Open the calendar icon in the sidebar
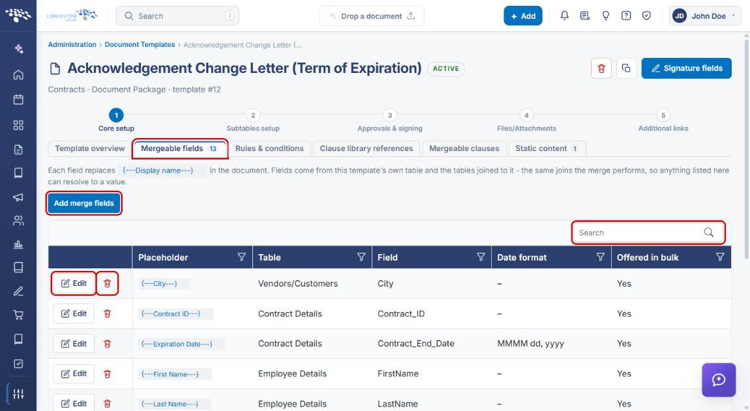Viewport: 750px width, 411px height. [x=18, y=100]
